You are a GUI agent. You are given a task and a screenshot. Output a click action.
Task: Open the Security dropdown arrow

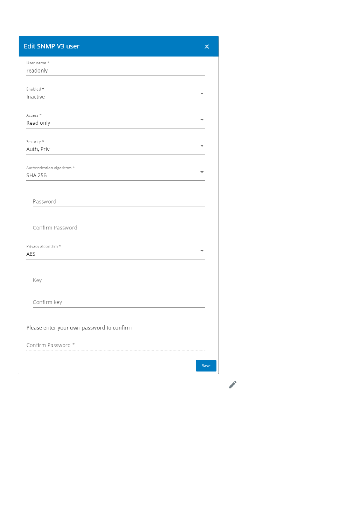pos(202,146)
